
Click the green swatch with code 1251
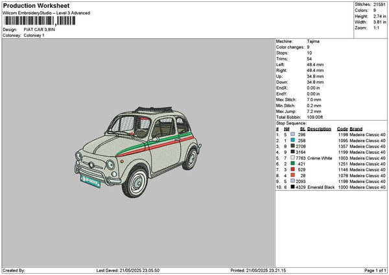[293, 163]
